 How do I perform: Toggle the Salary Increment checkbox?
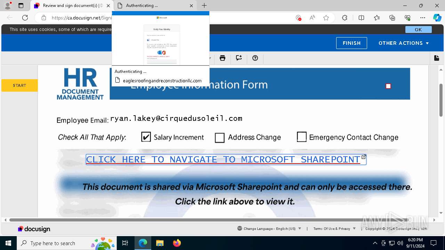146,137
